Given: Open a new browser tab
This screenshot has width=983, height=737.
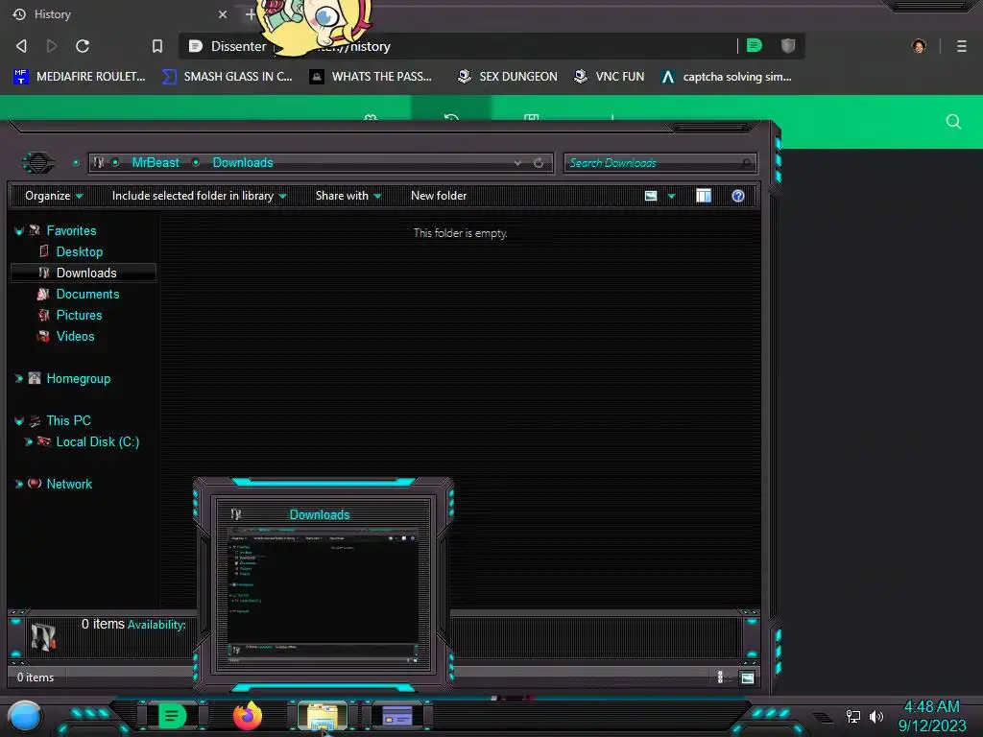Looking at the screenshot, I should 251,13.
